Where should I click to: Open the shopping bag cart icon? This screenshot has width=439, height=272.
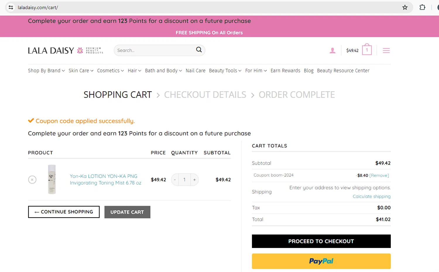(x=367, y=50)
